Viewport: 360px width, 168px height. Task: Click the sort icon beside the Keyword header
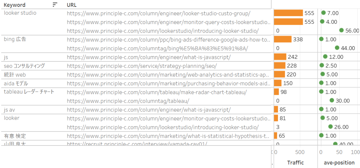click(x=55, y=5)
